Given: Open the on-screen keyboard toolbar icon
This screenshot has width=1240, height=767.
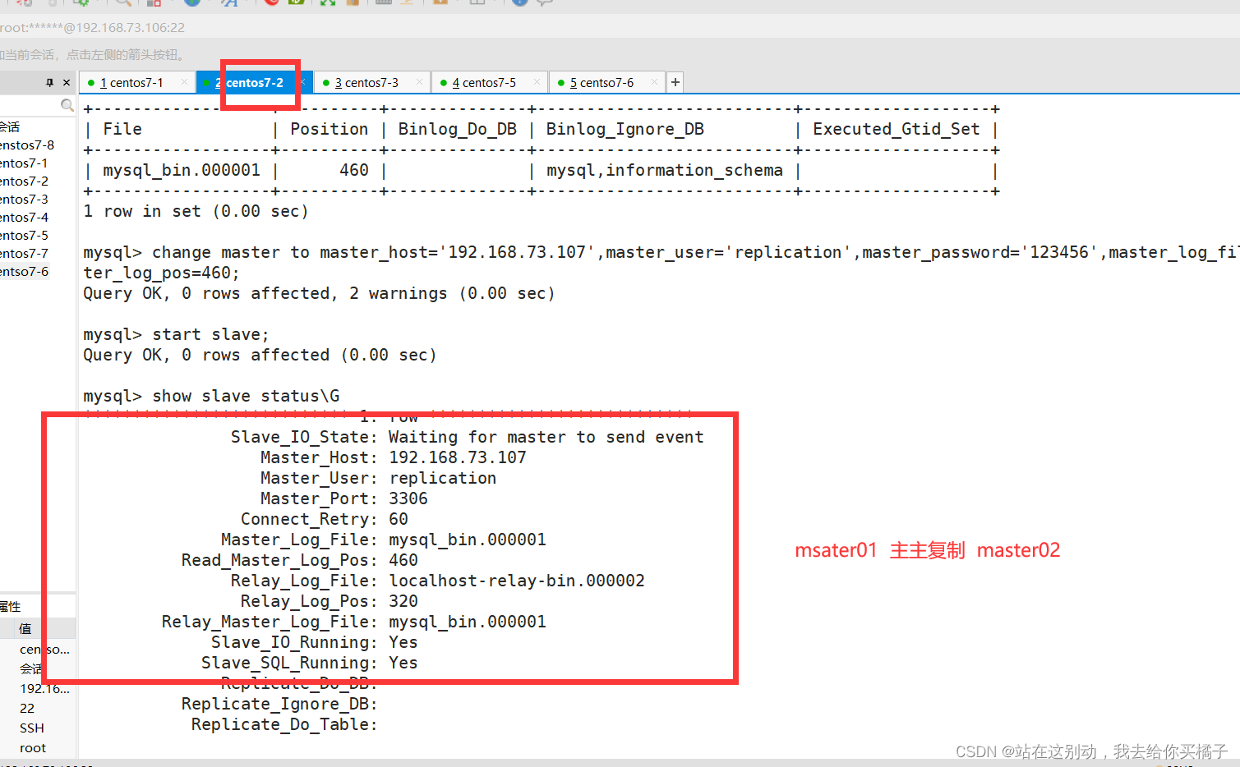Looking at the screenshot, I should (383, 3).
